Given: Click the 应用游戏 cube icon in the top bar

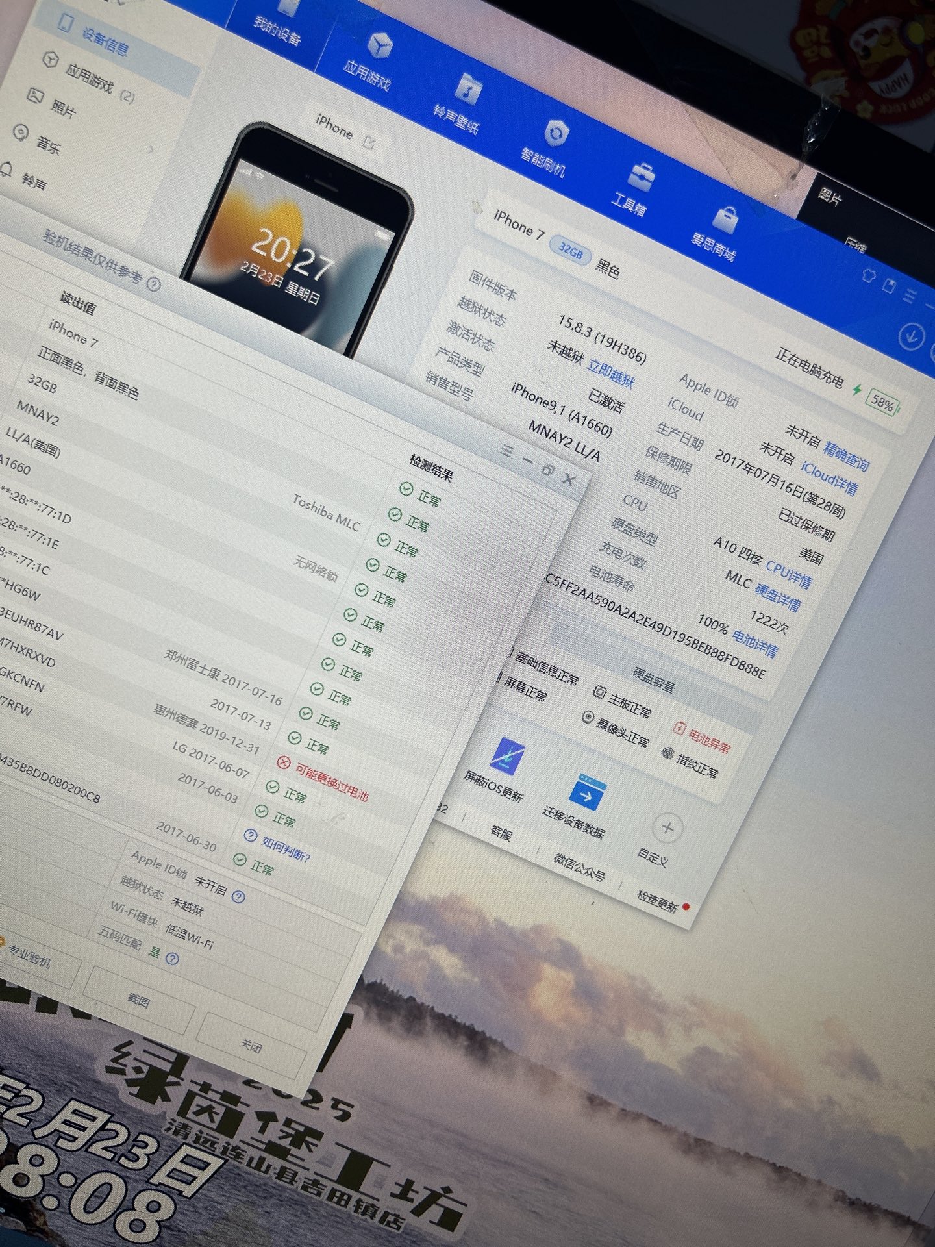Looking at the screenshot, I should click(x=379, y=46).
